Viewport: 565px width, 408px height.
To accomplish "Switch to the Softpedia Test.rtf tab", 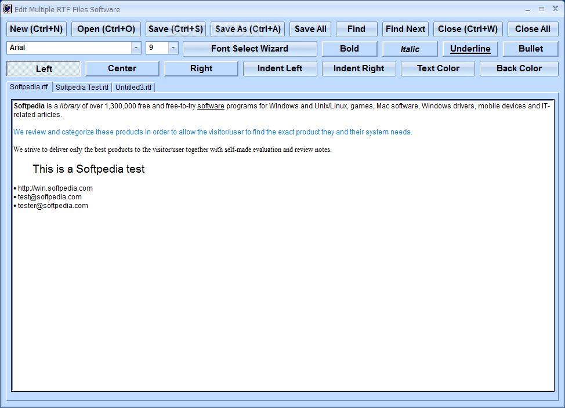I will [82, 87].
